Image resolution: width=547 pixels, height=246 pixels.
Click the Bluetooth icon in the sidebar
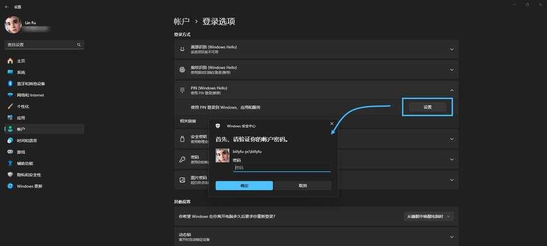click(x=10, y=84)
